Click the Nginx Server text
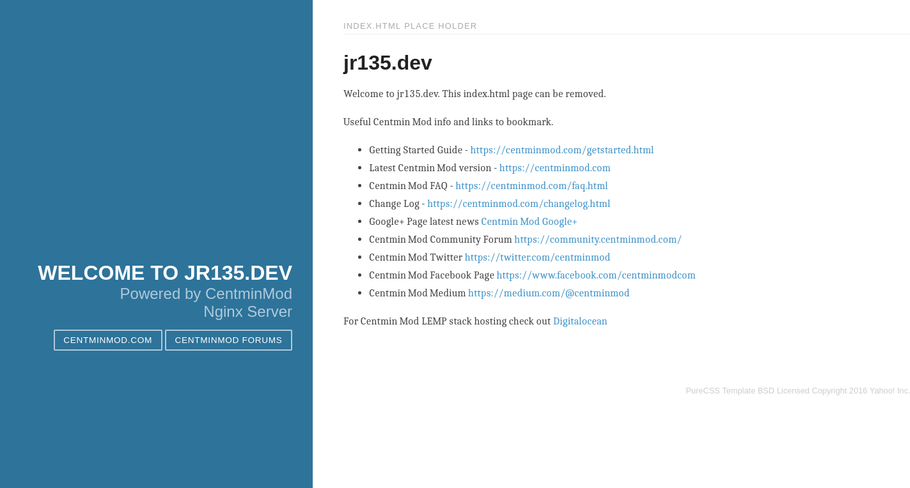910x488 pixels. point(247,312)
